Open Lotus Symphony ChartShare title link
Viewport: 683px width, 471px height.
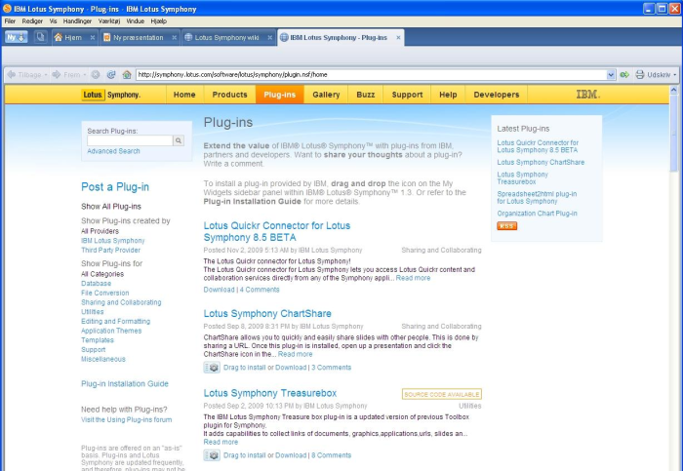pyautogui.click(x=267, y=313)
